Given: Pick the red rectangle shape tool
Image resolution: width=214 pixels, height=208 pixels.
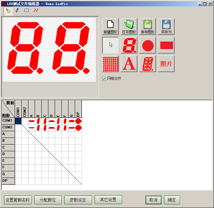Looking at the screenshot, I should [166, 45].
